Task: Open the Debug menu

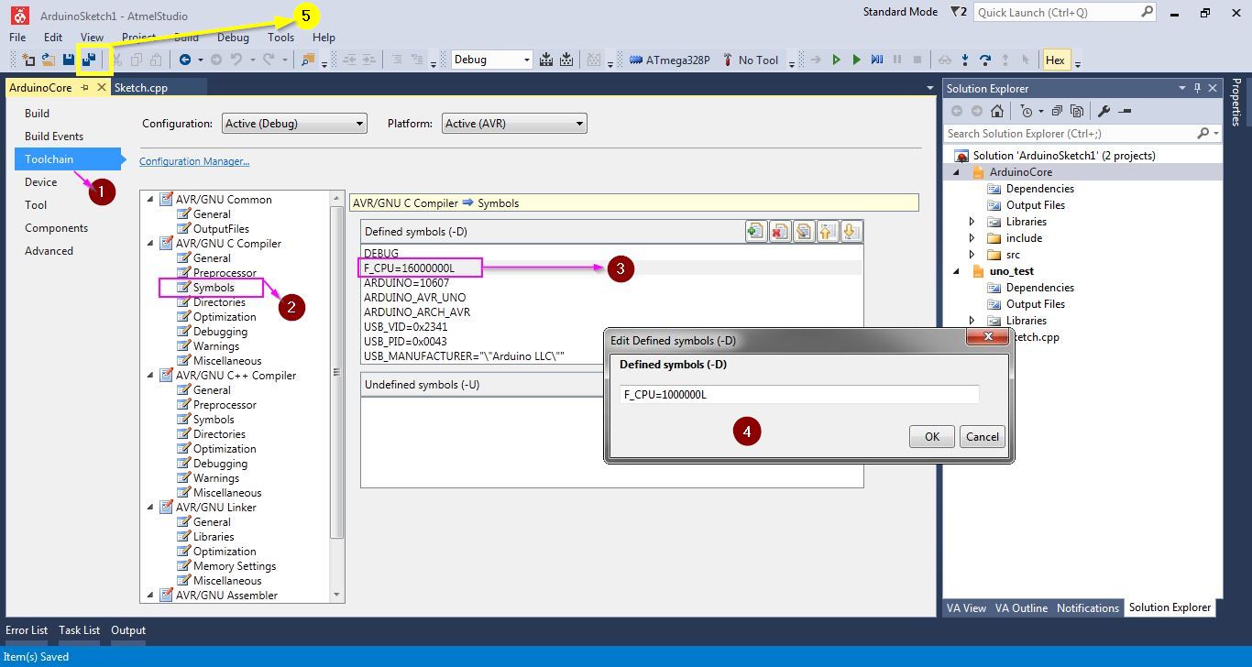Action: (x=233, y=37)
